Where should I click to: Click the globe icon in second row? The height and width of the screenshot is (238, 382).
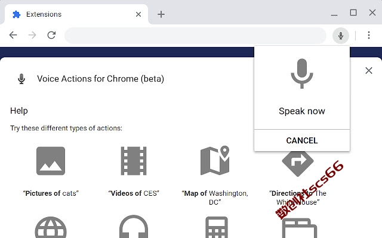coord(51,227)
